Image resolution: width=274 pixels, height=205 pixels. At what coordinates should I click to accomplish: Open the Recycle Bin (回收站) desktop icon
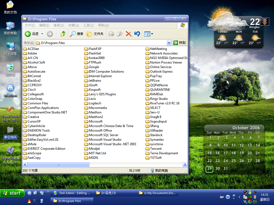pyautogui.click(x=10, y=70)
